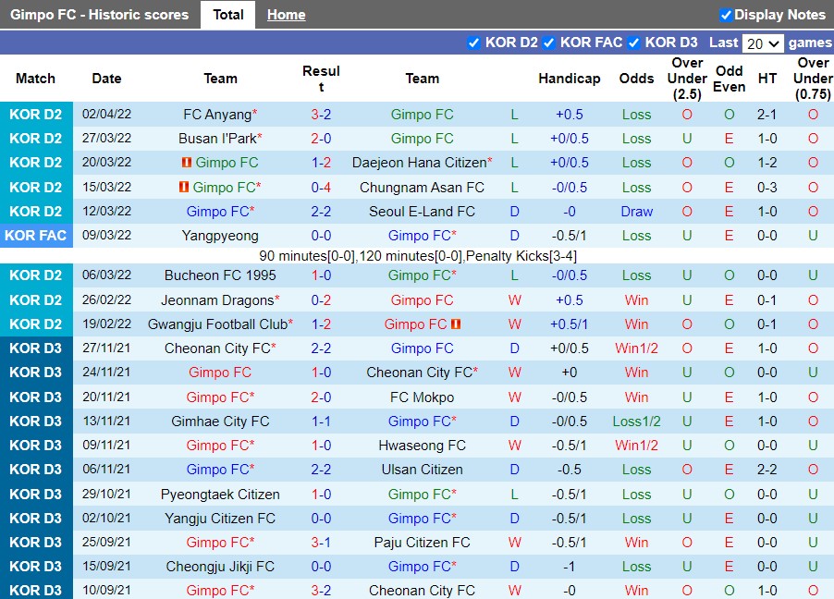Screen dimensions: 834x599
Task: Click the 0-4 result against Chungnam Asan
Action: tap(321, 188)
